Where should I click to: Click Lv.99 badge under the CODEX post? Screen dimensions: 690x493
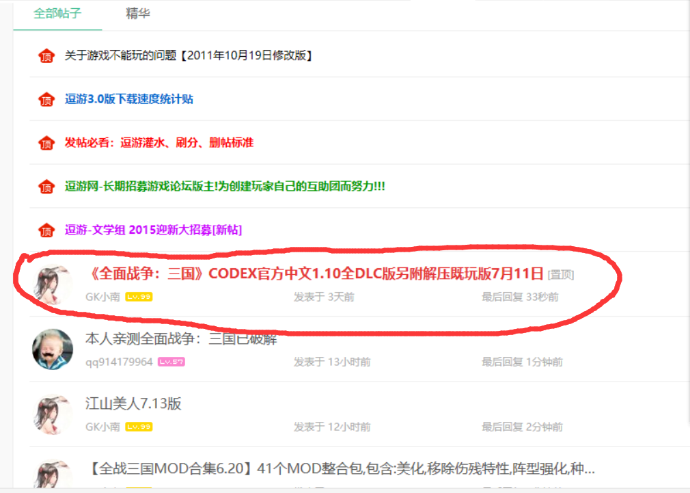139,297
